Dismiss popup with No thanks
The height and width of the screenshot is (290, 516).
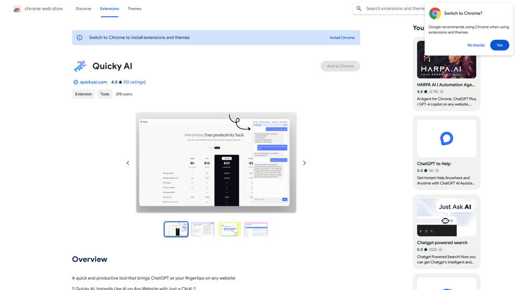pyautogui.click(x=476, y=45)
